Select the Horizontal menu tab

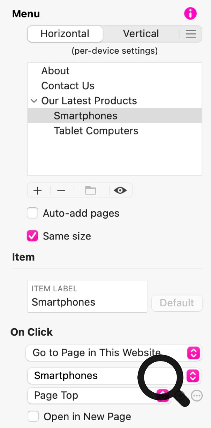[65, 34]
